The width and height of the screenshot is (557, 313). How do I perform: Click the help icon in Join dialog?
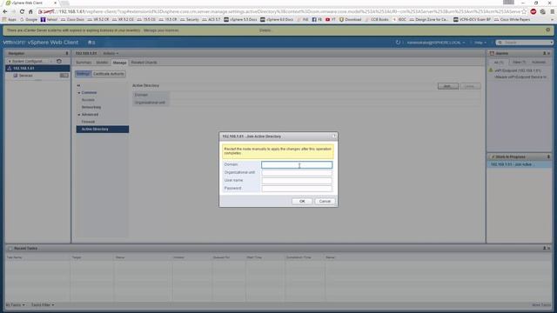[x=334, y=137]
